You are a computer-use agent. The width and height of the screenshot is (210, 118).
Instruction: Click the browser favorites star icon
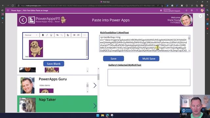(192, 6)
